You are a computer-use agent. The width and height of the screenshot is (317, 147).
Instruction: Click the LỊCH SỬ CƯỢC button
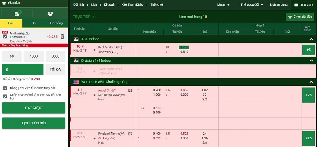[34, 123]
